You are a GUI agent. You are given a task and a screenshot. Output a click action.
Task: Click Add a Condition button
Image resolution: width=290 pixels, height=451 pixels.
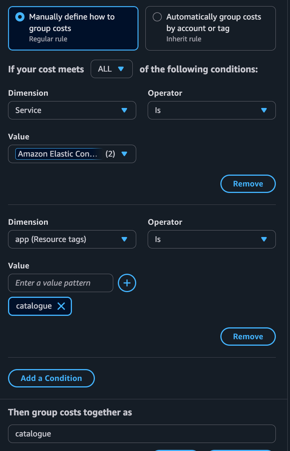point(51,378)
